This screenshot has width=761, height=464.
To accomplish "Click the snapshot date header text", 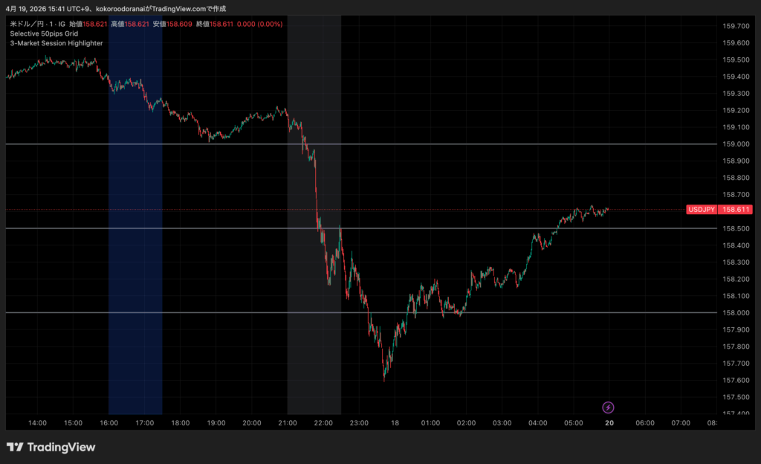I will [115, 8].
